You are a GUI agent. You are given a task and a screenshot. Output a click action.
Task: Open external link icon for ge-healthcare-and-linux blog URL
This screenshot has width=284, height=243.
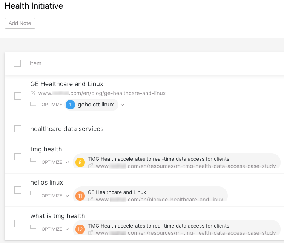point(33,93)
